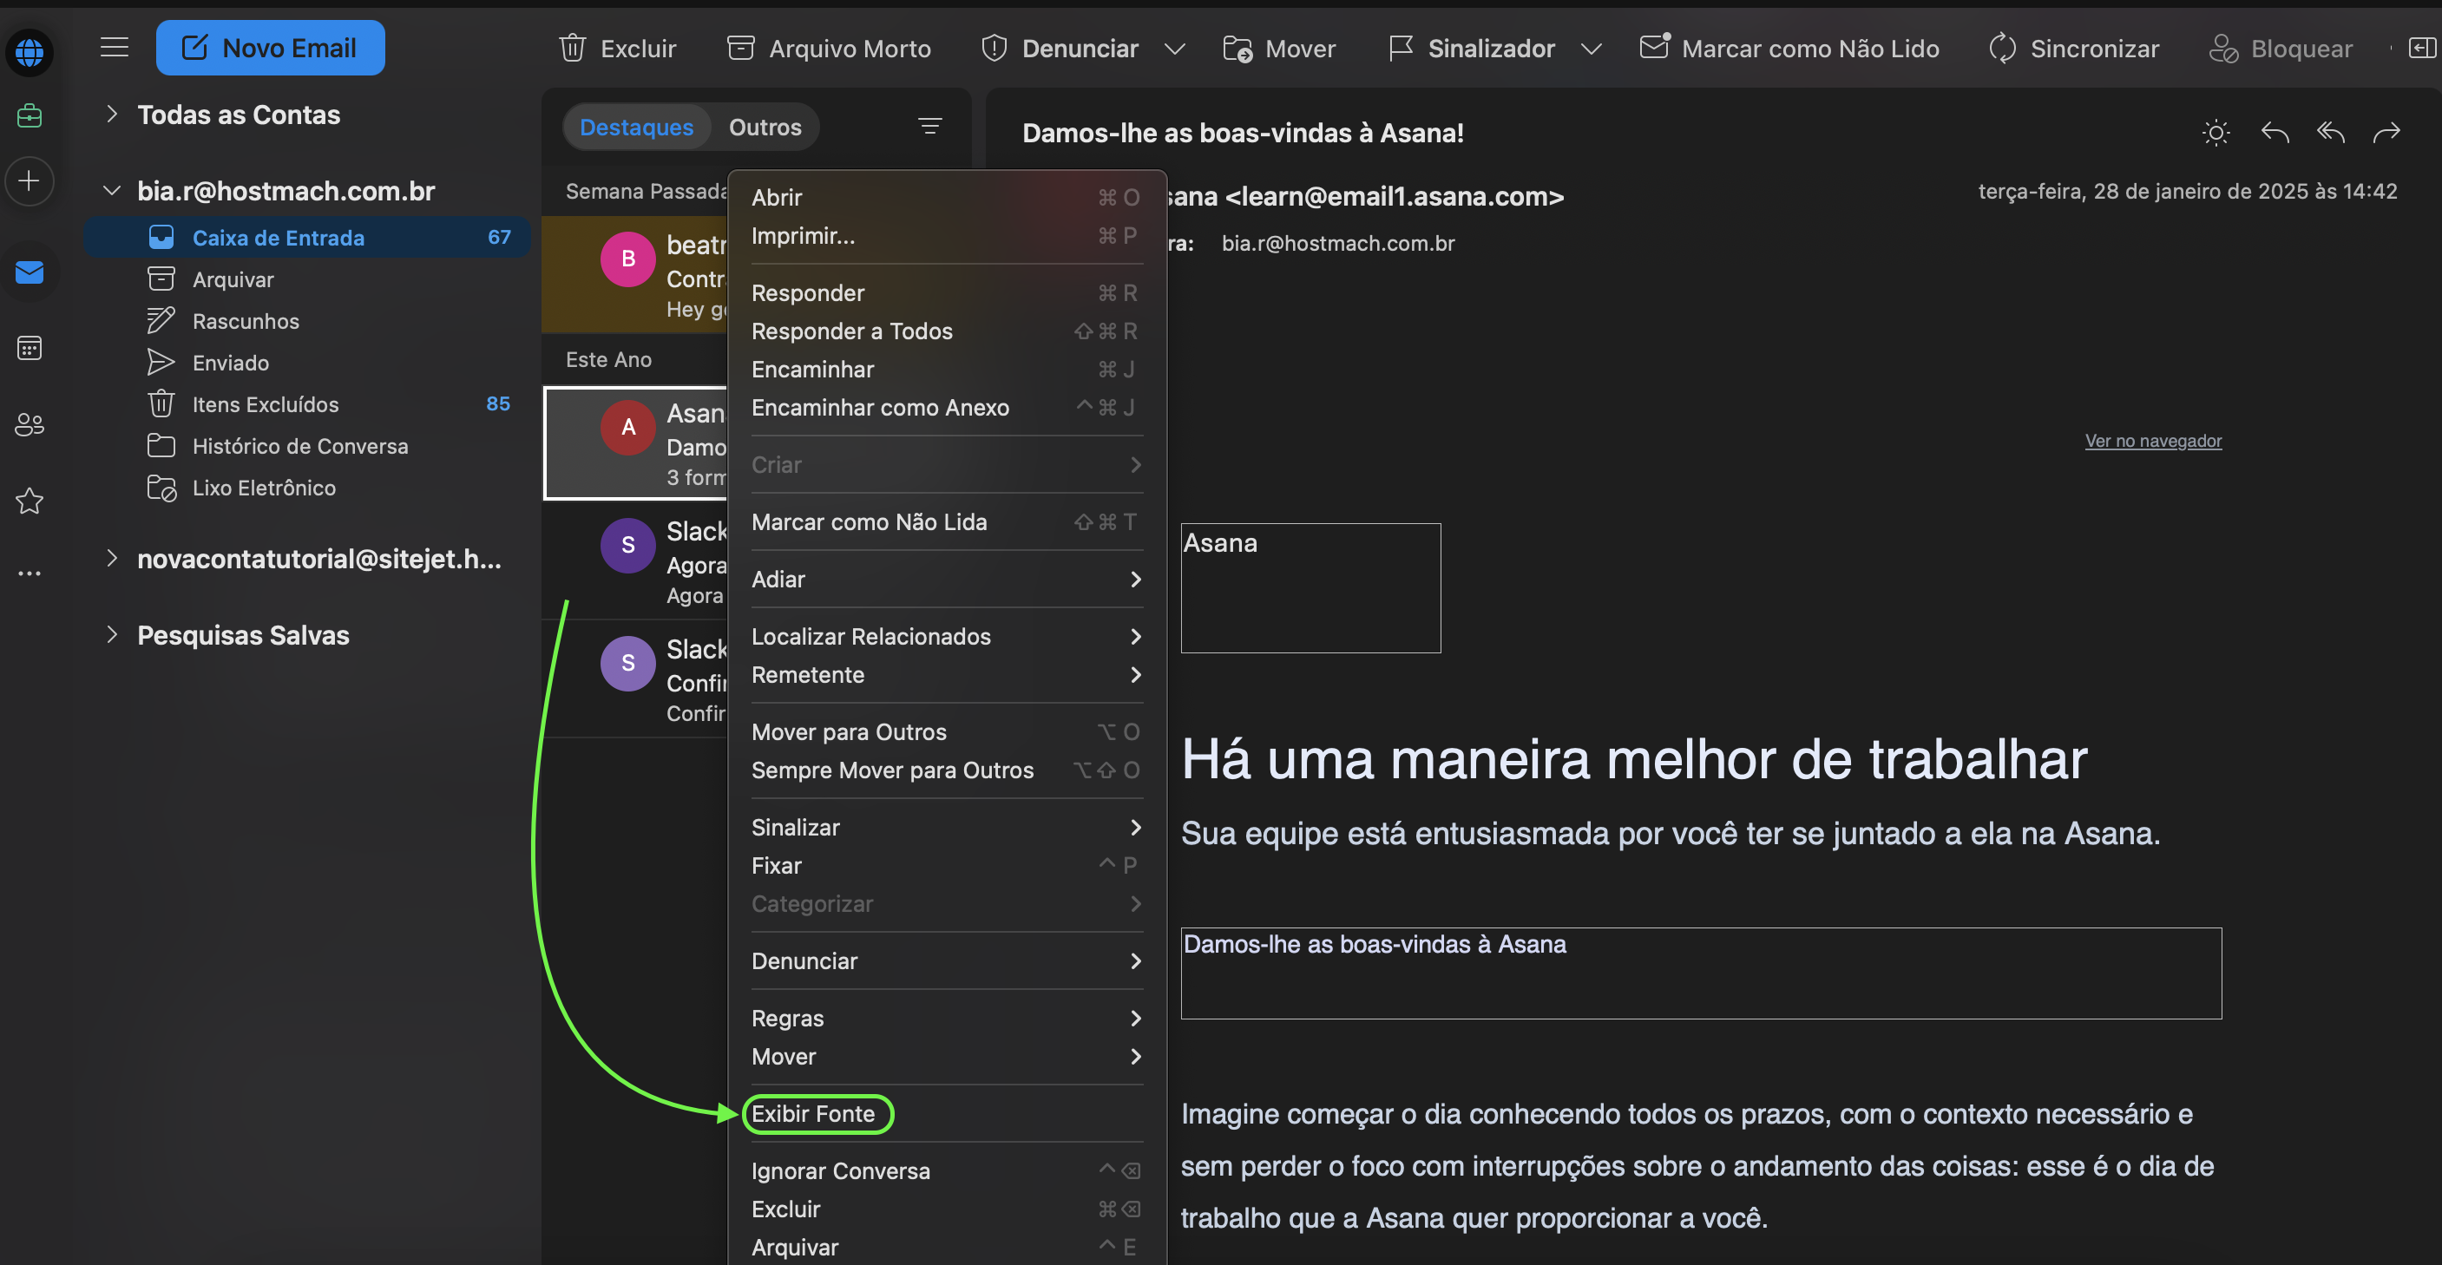
Task: Open Histórico de Conversa folder
Action: pos(308,446)
